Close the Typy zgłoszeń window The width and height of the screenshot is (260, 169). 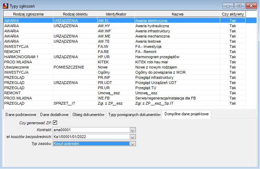[251, 6]
